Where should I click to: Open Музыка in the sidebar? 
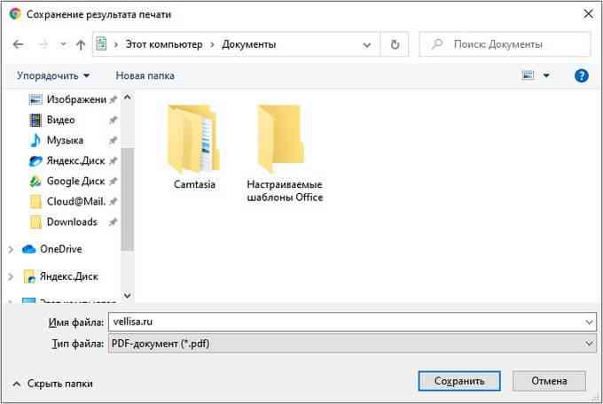pos(56,140)
